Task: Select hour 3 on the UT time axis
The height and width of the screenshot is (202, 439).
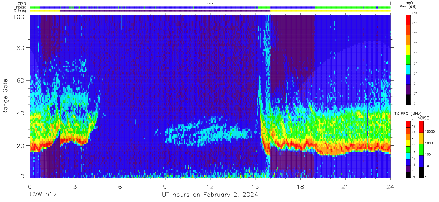Action: click(75, 186)
